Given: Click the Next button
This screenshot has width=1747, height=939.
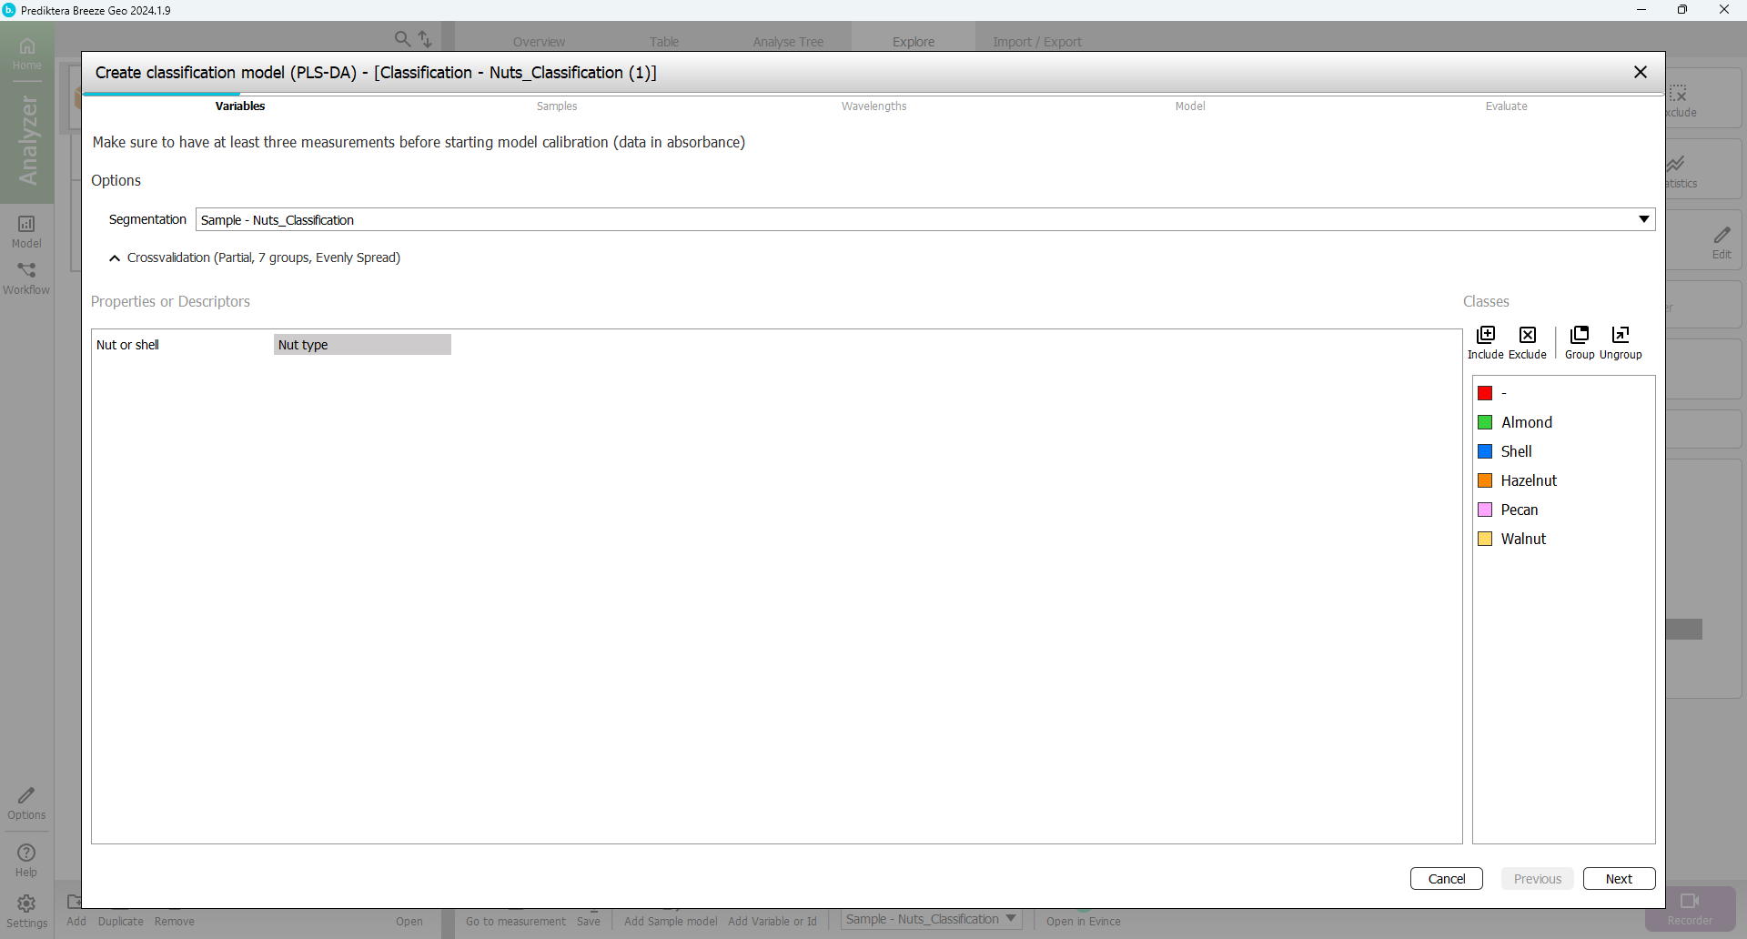Looking at the screenshot, I should click(1618, 879).
